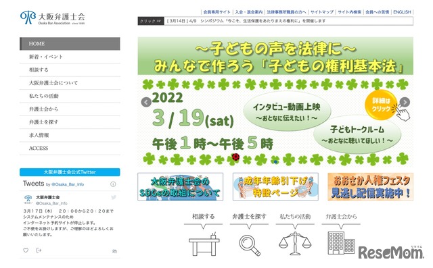Open 大阪弁護士会について sidebar item
433x268 pixels.
pyautogui.click(x=70, y=83)
